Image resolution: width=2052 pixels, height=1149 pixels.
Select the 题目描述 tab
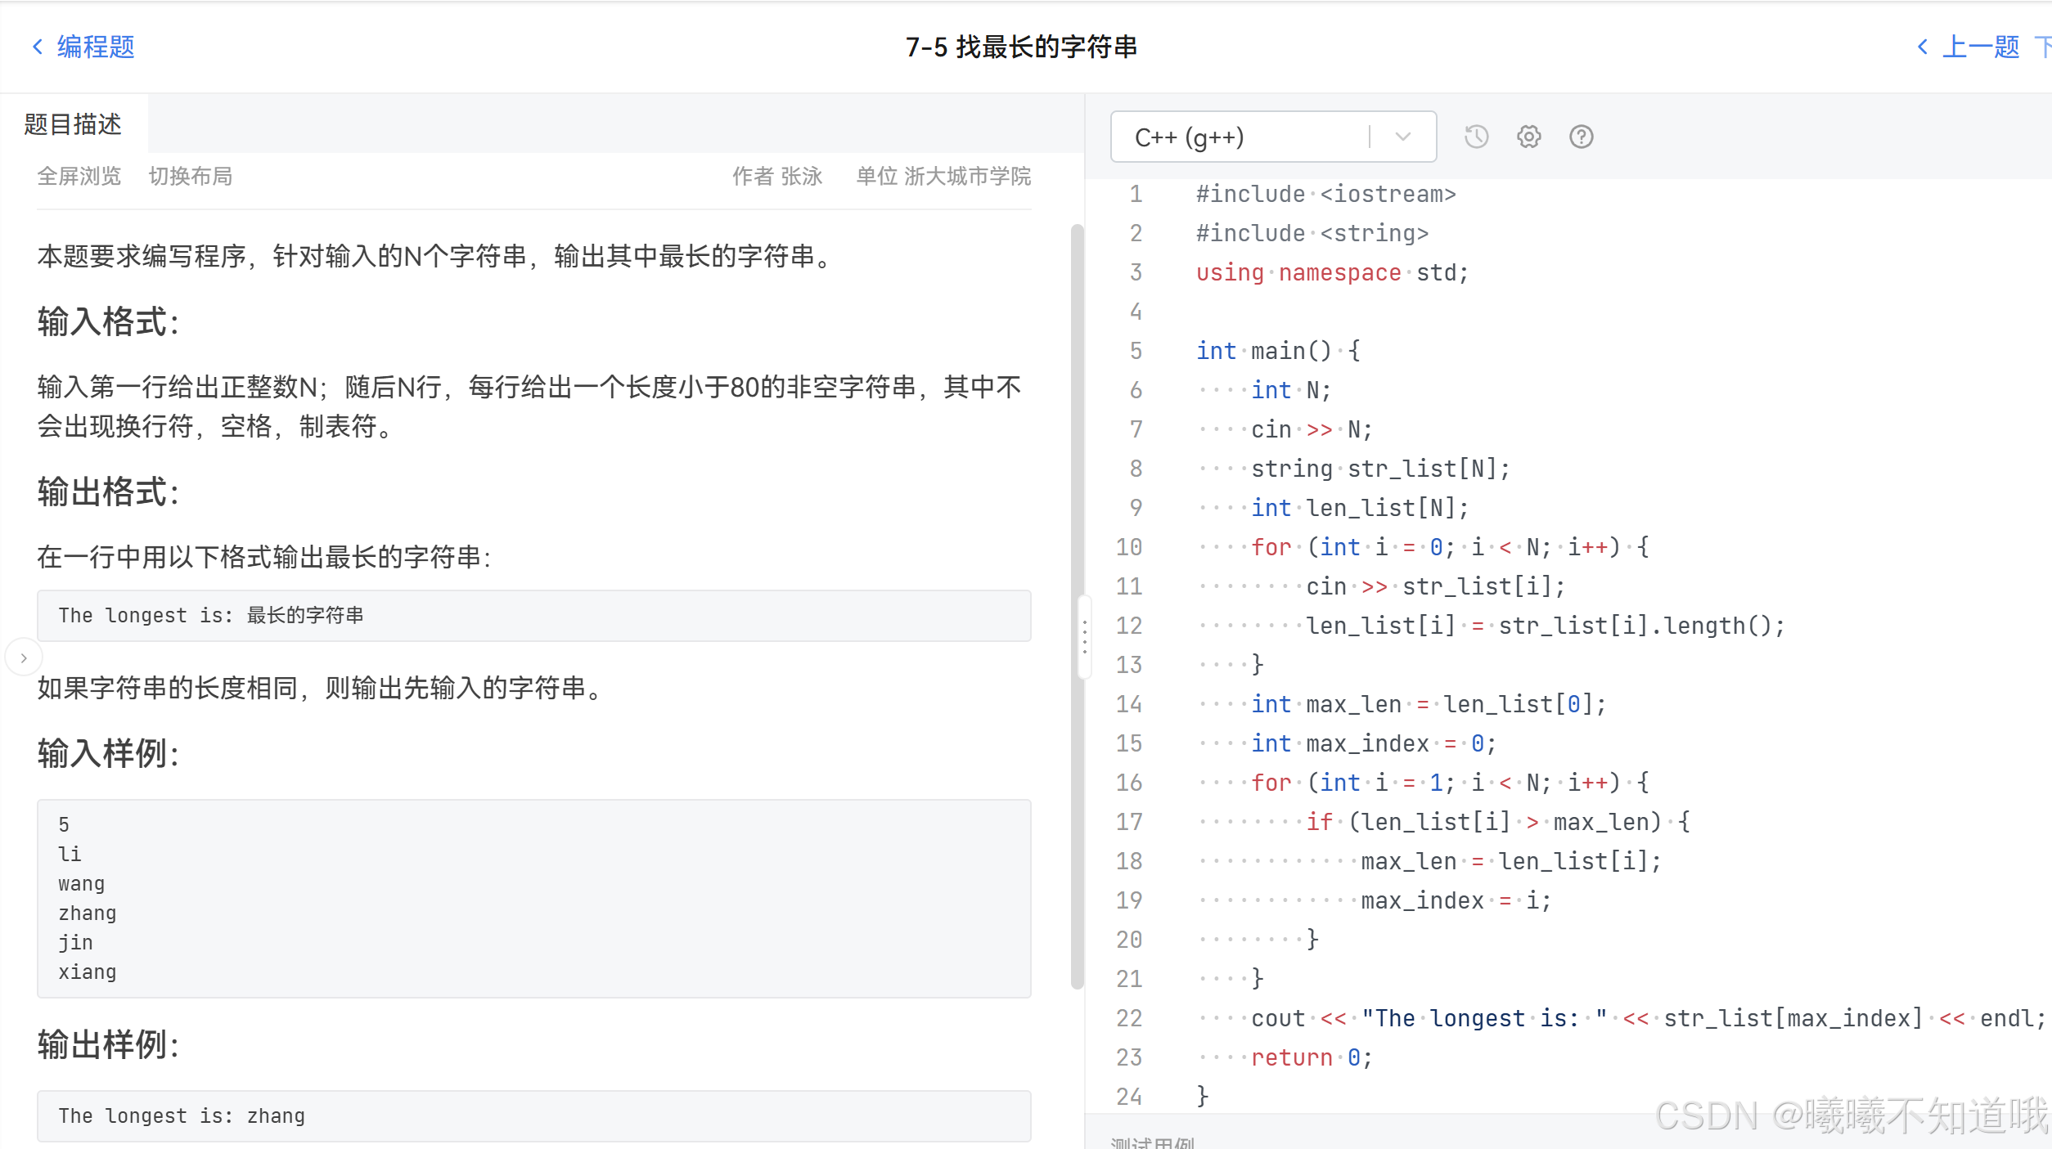[x=73, y=123]
